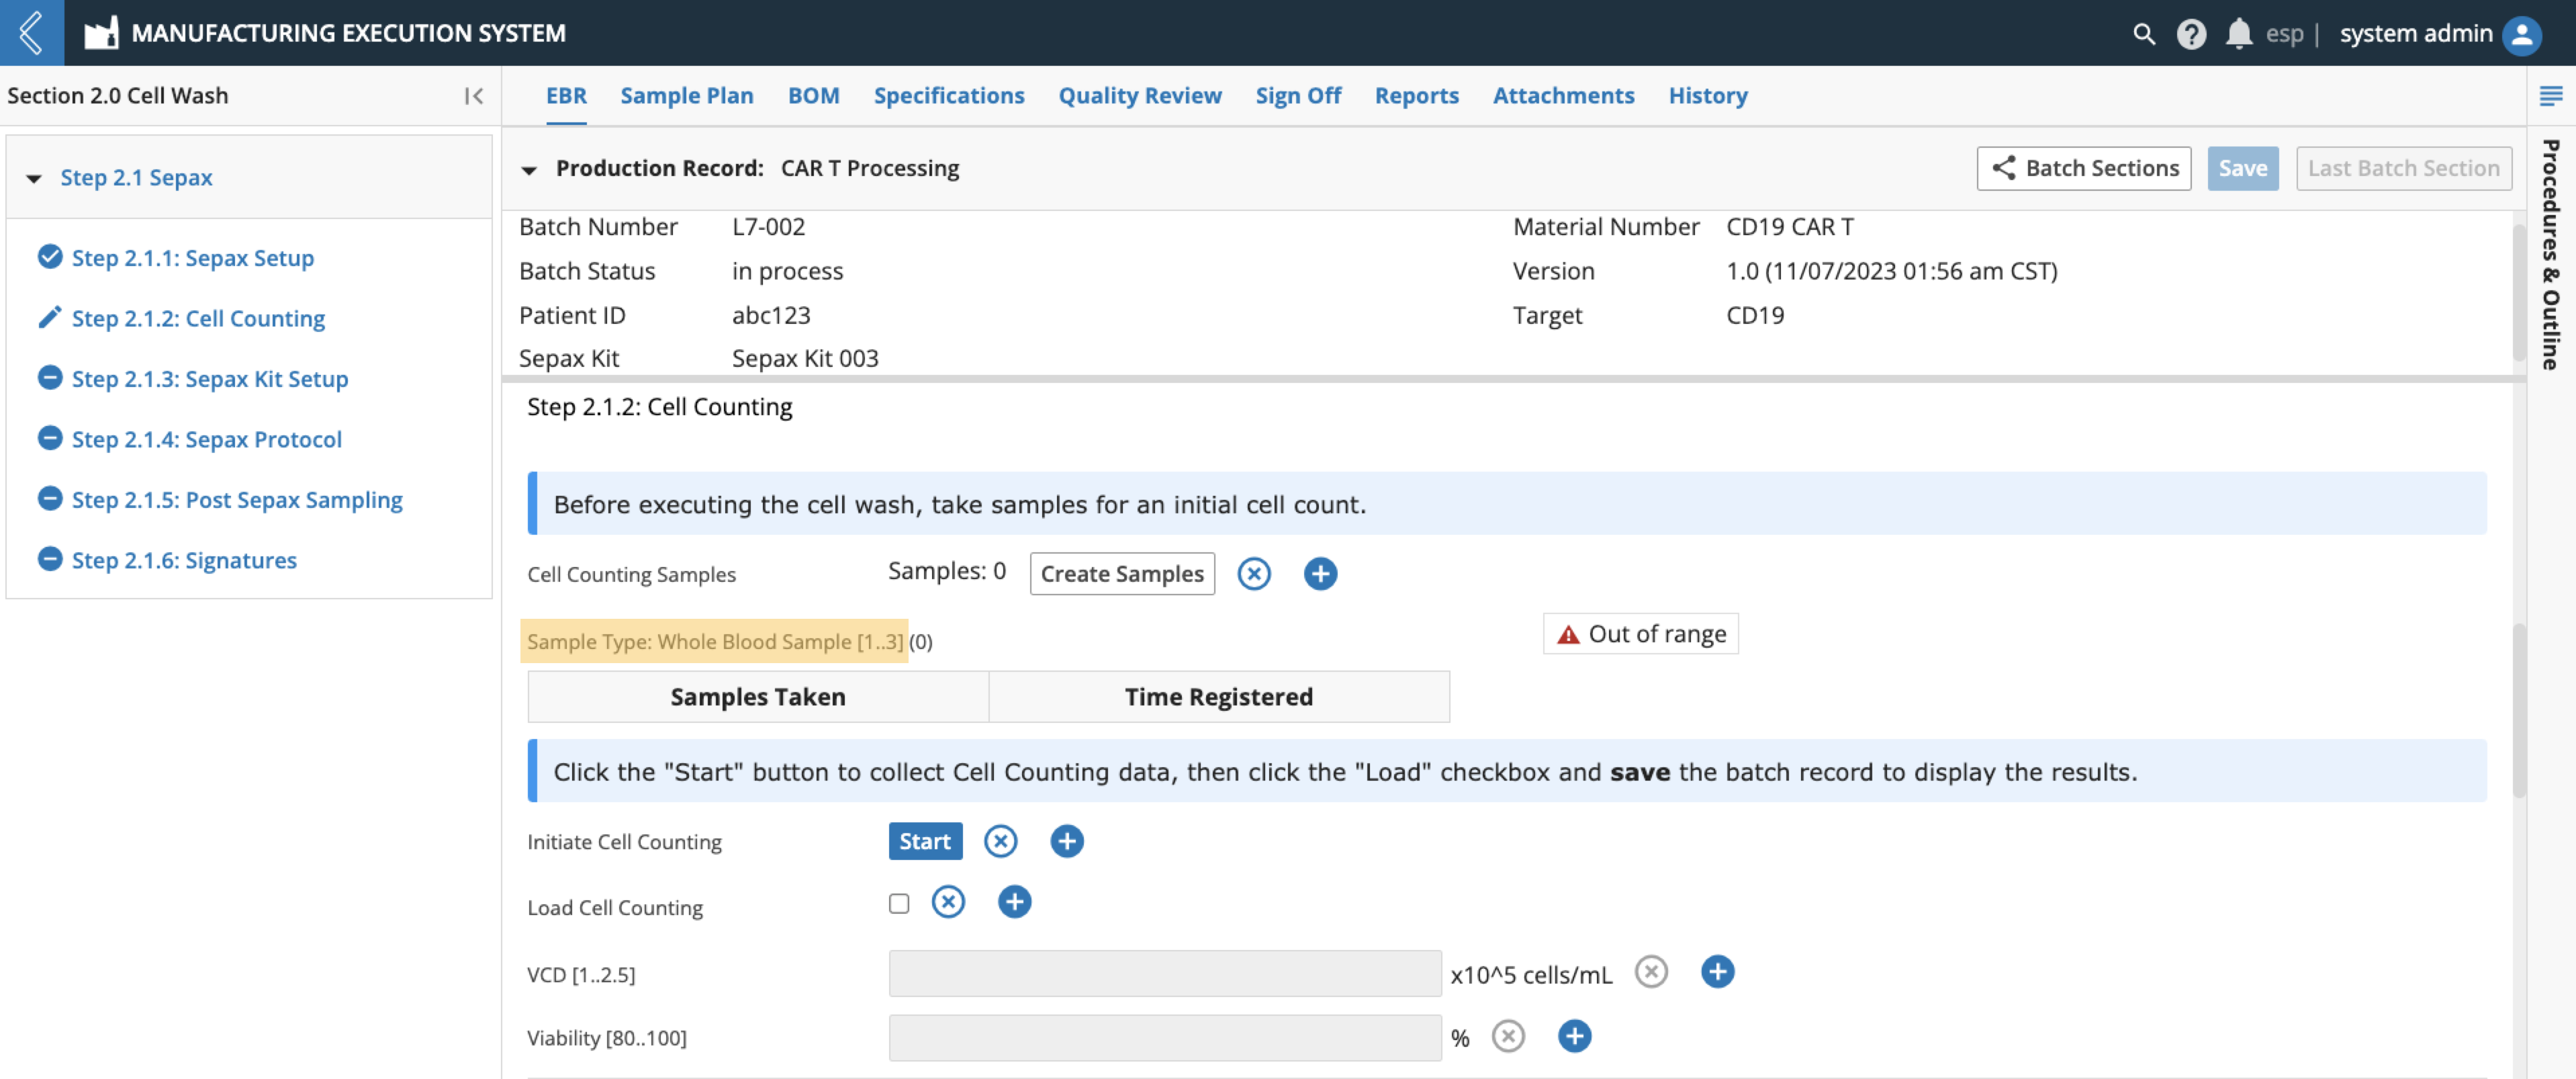Open help question mark icon

pyautogui.click(x=2191, y=33)
